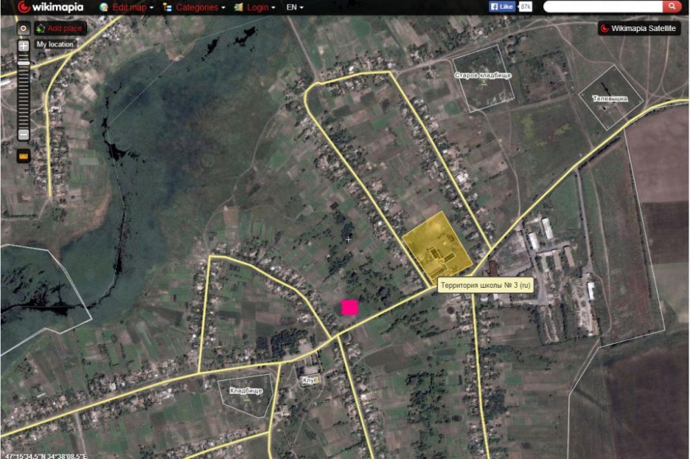Open the Wikimapia Satellite map type selector
The image size is (690, 459).
[640, 29]
